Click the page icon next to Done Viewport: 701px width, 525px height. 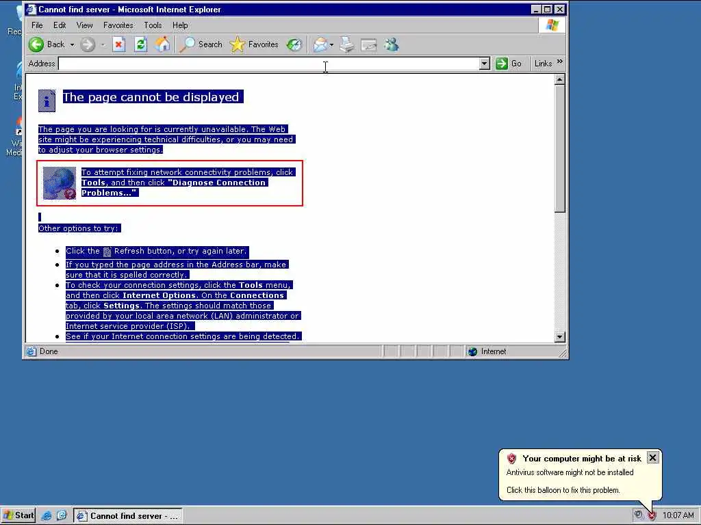click(x=31, y=351)
